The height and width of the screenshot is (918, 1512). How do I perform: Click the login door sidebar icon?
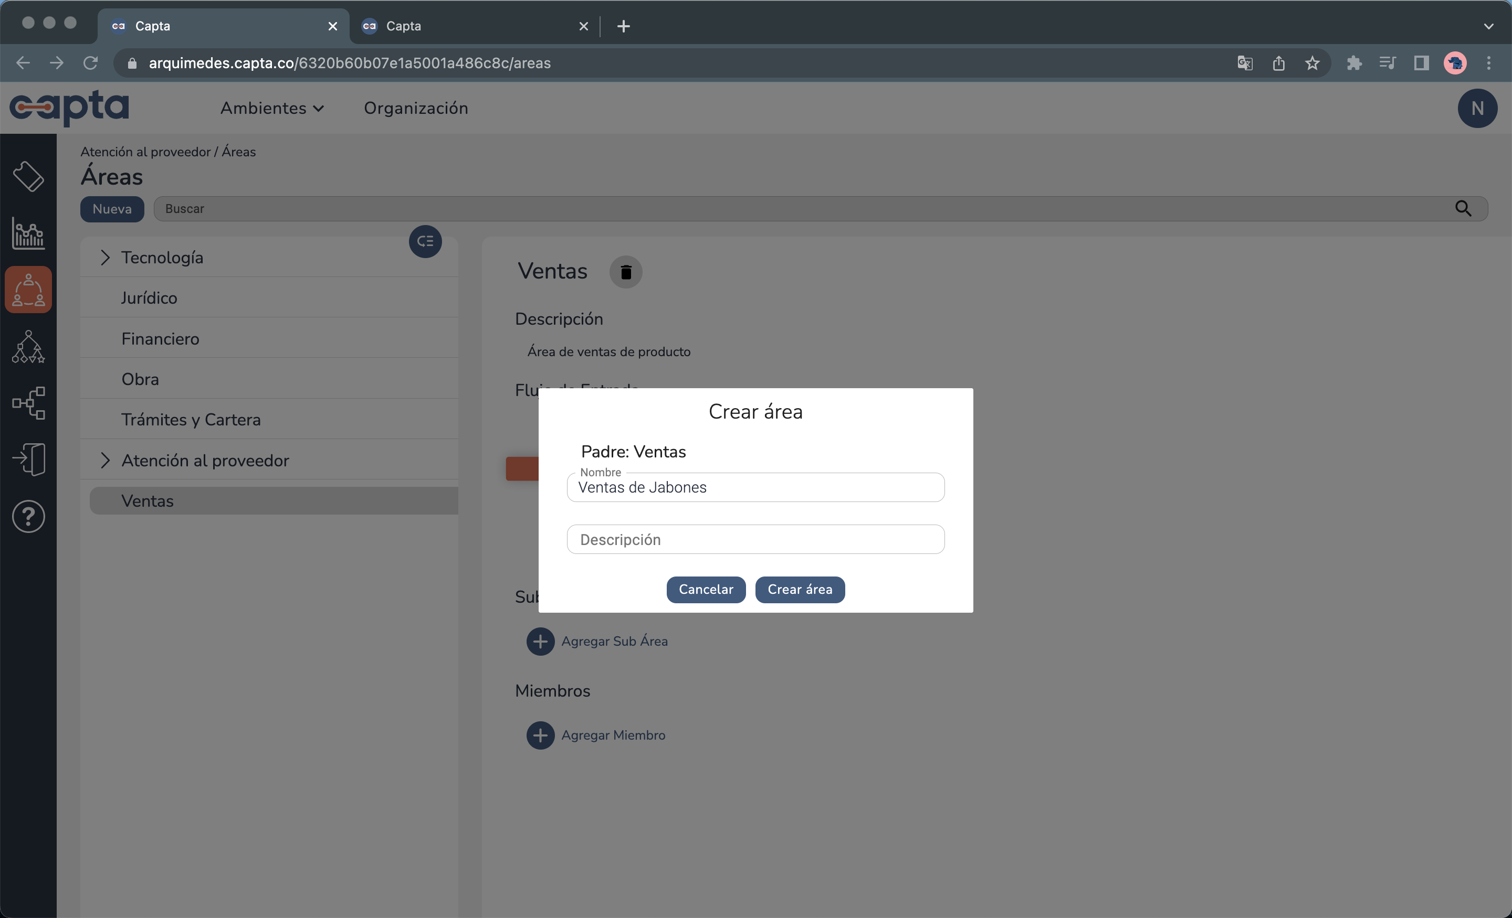(x=28, y=460)
